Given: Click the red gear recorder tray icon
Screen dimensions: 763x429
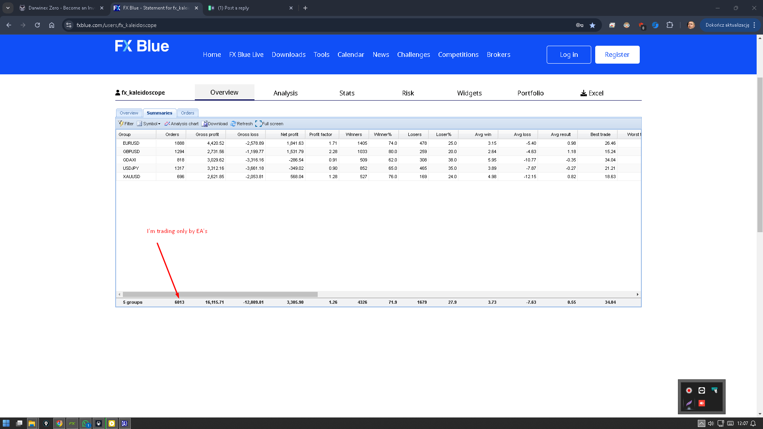Looking at the screenshot, I should 689,390.
